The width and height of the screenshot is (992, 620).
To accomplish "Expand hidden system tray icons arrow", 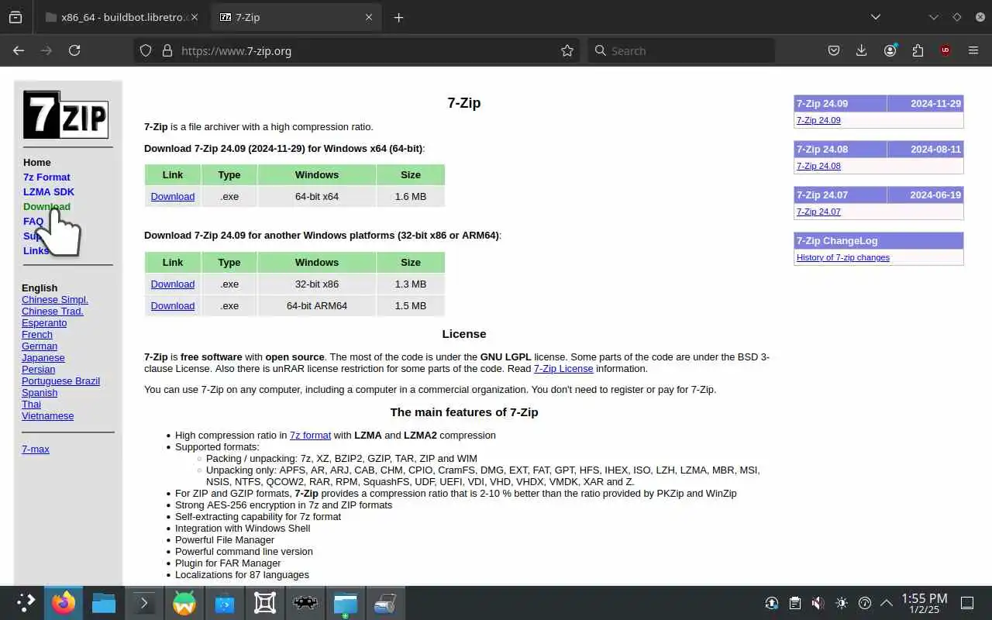I will pyautogui.click(x=887, y=603).
